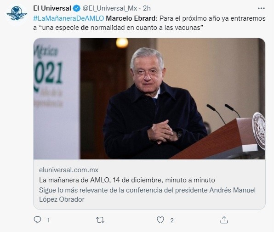Click the like count number 2

pyautogui.click(x=172, y=221)
